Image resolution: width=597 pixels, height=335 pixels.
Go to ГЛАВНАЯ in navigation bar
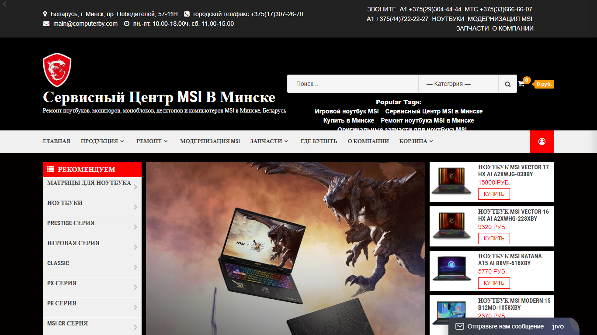tap(56, 141)
